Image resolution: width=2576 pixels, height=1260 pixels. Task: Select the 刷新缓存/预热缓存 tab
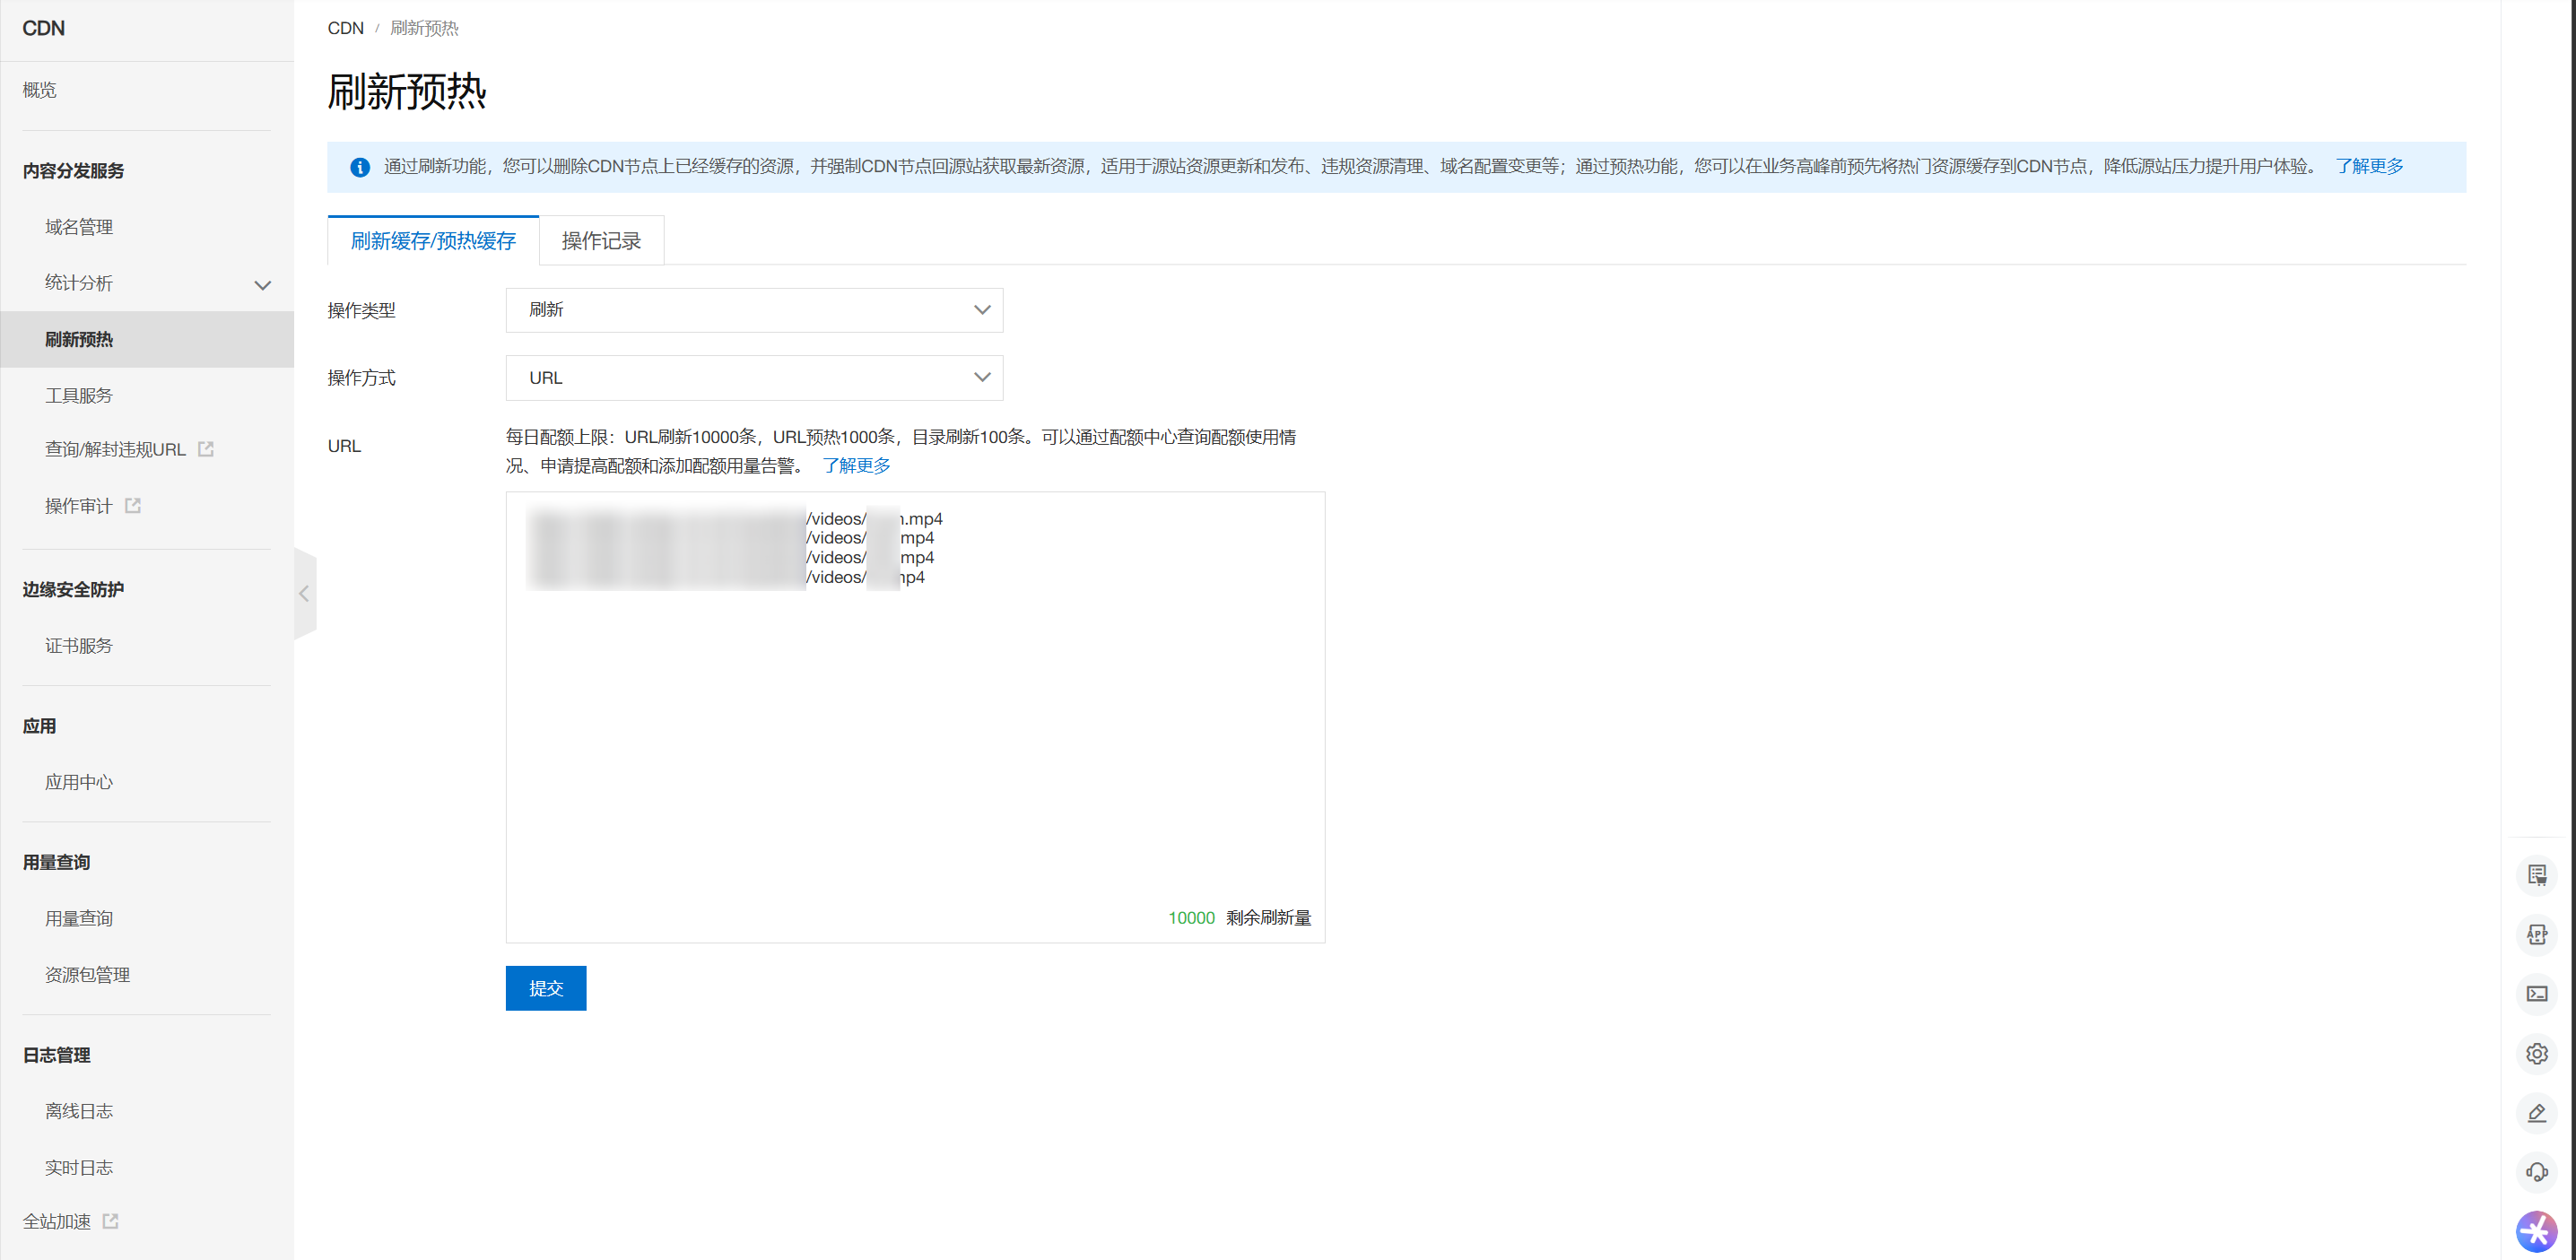[433, 241]
